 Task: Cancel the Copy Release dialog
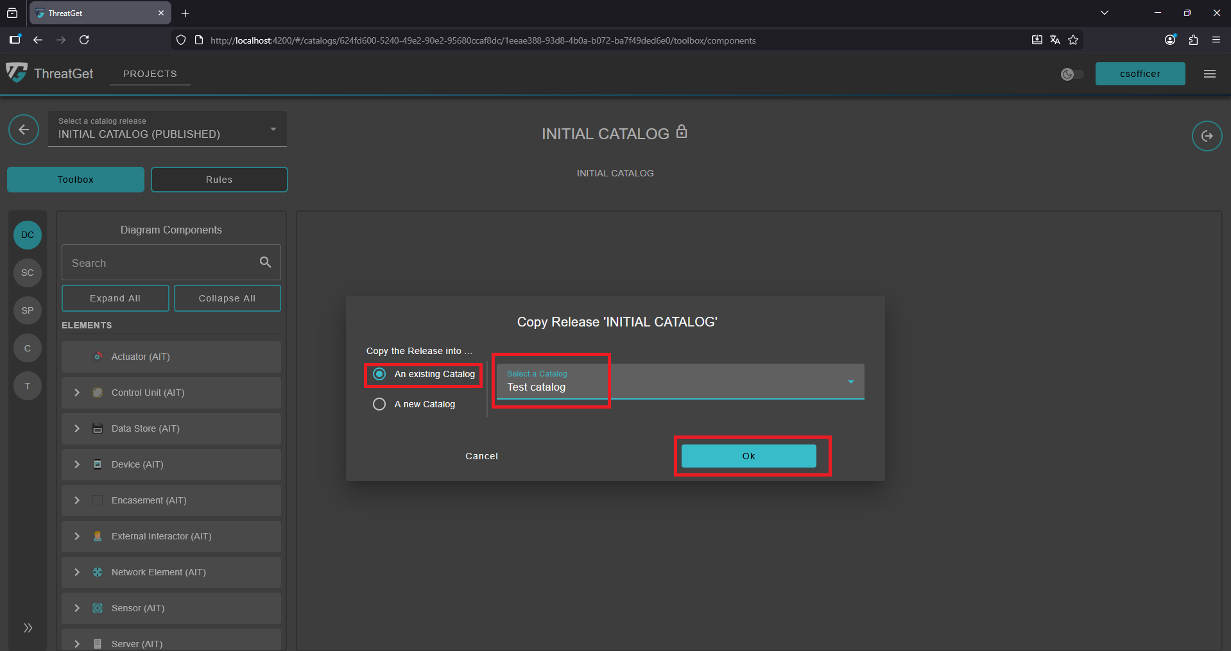[x=481, y=455]
